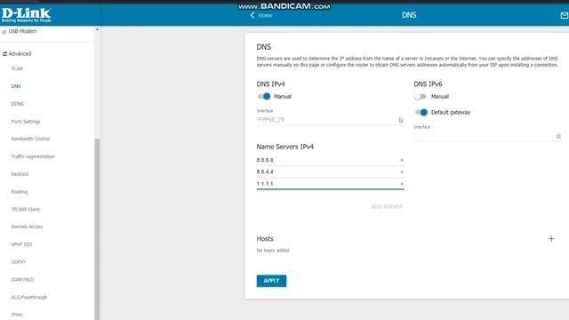Click the APPLY button
The width and height of the screenshot is (569, 320).
271,281
